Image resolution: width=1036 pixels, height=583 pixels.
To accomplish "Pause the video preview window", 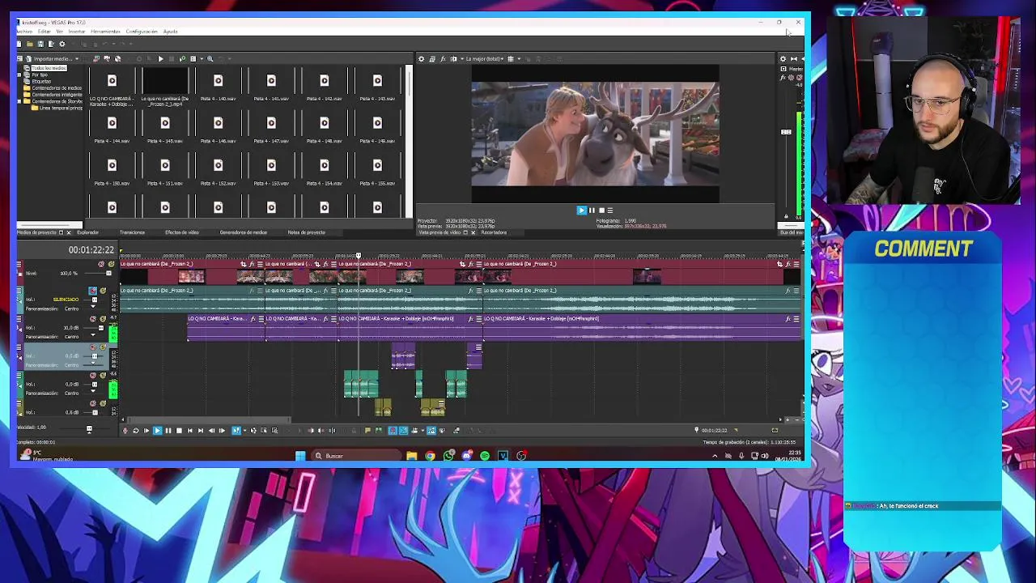I will 592,210.
